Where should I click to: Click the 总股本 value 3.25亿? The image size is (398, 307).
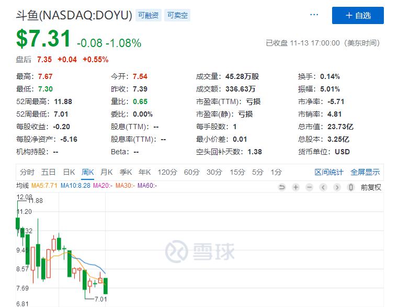pyautogui.click(x=338, y=139)
